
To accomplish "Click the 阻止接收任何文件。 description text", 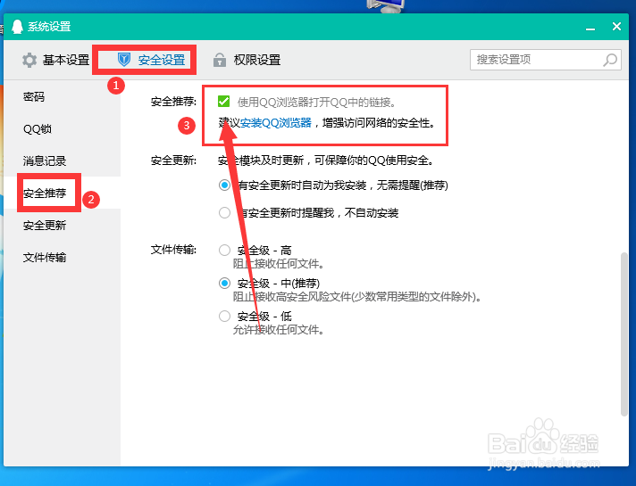I will click(x=279, y=264).
